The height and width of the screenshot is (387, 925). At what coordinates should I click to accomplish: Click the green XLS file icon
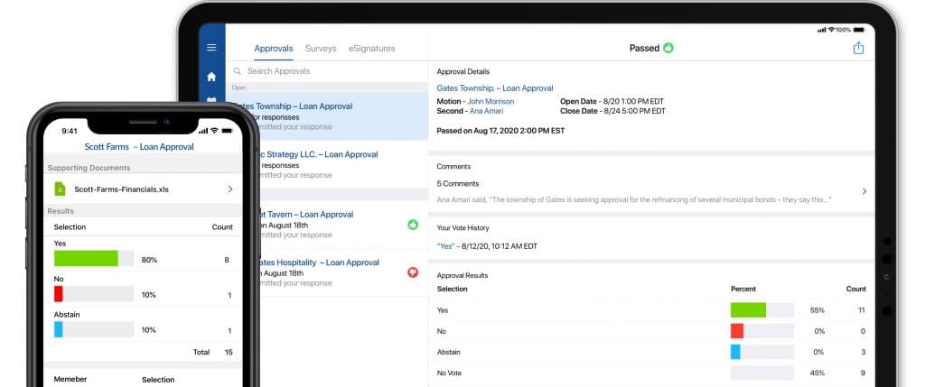click(60, 189)
